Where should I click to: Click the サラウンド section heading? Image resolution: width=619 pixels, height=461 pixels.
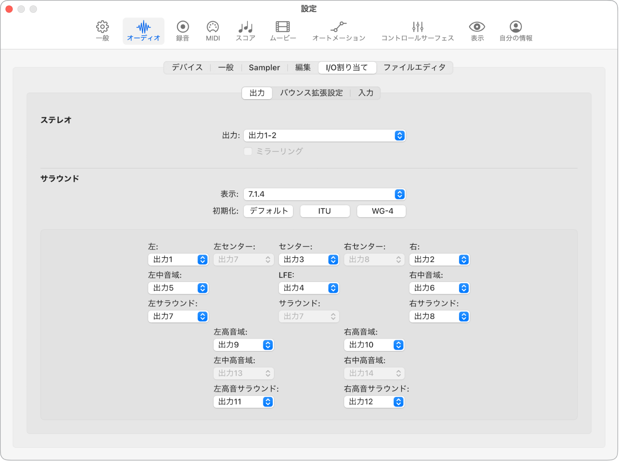[60, 179]
